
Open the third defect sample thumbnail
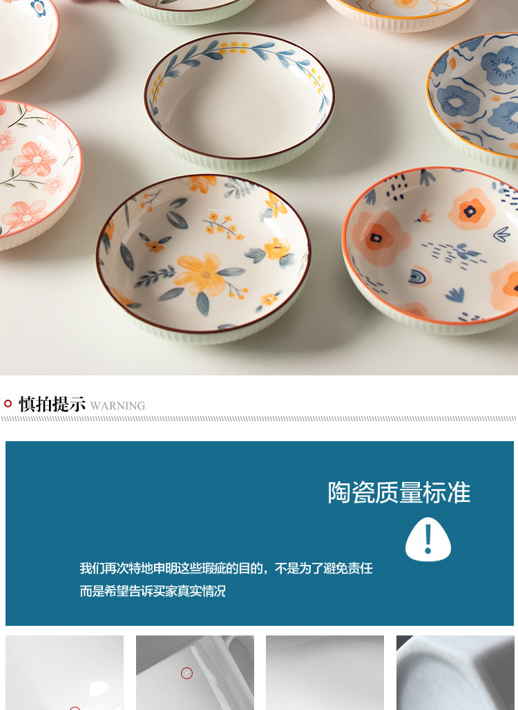pyautogui.click(x=325, y=673)
